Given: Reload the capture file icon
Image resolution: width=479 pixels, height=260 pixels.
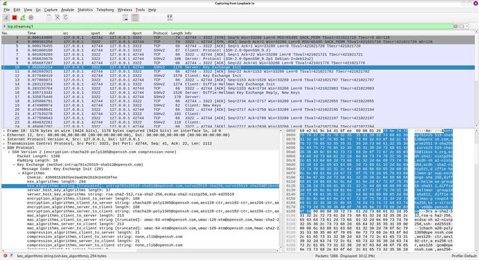Looking at the screenshot, I should 66,18.
